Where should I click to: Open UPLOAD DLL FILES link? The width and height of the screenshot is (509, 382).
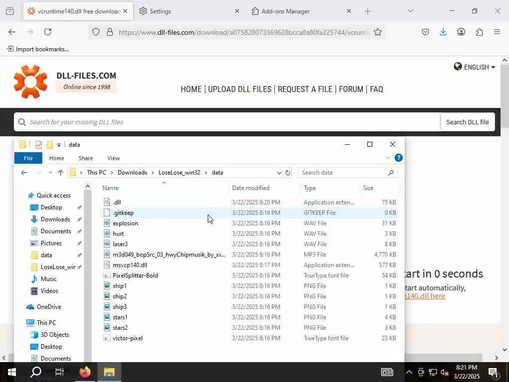pos(240,89)
